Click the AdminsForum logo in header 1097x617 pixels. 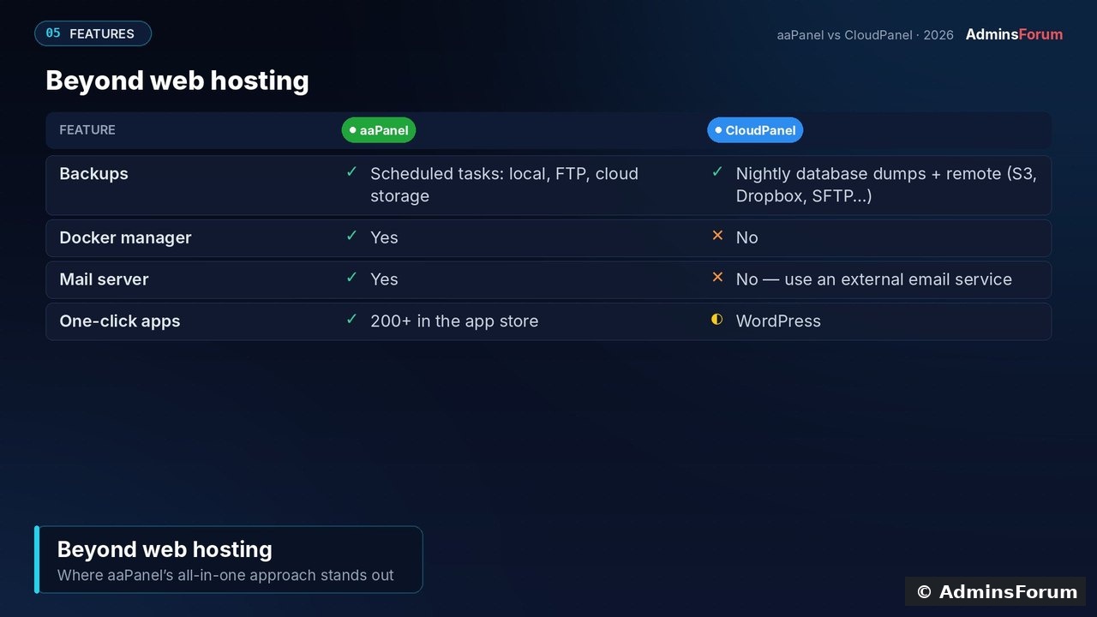tap(1014, 34)
